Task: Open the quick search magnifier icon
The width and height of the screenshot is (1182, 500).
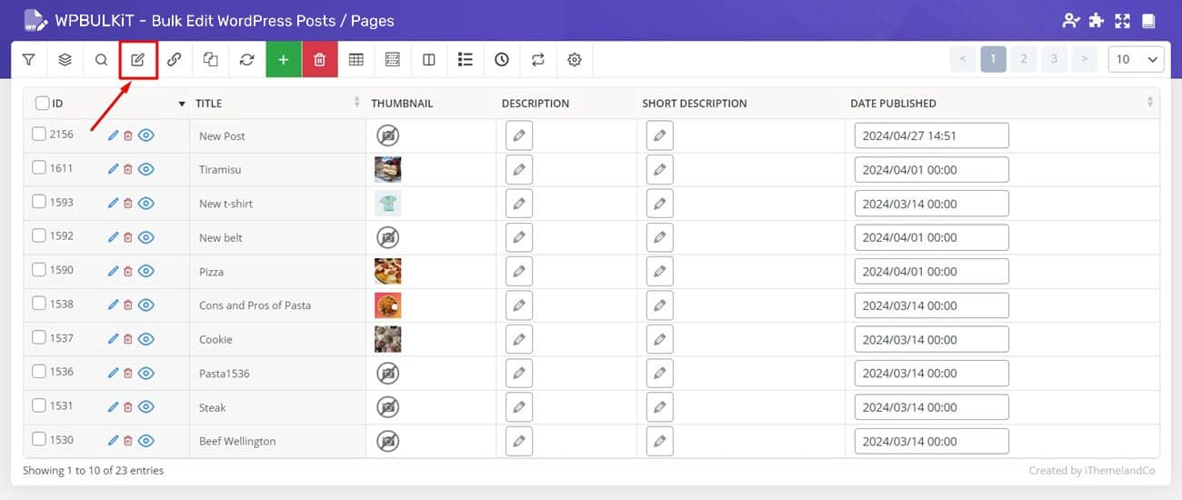Action: pos(102,60)
